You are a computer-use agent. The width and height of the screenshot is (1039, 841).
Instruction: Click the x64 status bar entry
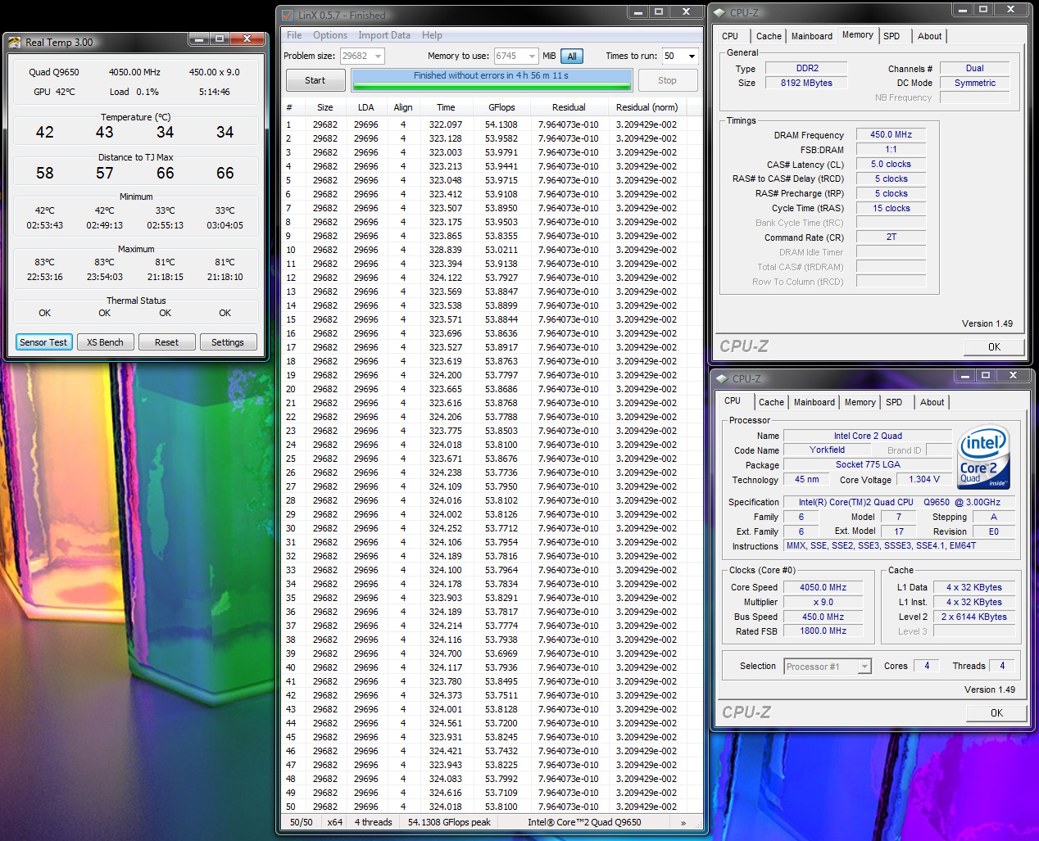[335, 822]
